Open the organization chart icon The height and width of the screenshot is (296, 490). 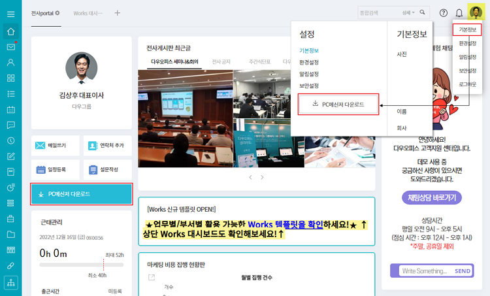10,282
